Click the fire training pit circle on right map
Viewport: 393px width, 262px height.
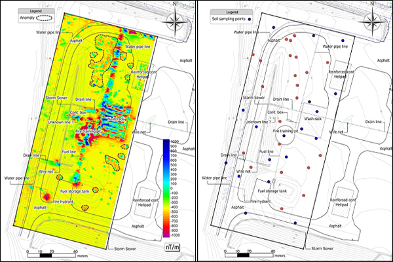pos(287,136)
